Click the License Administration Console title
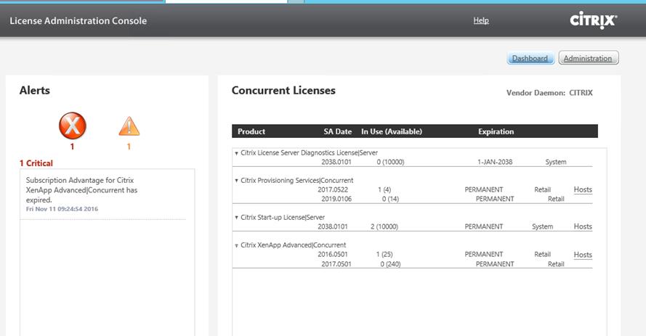 coord(78,20)
